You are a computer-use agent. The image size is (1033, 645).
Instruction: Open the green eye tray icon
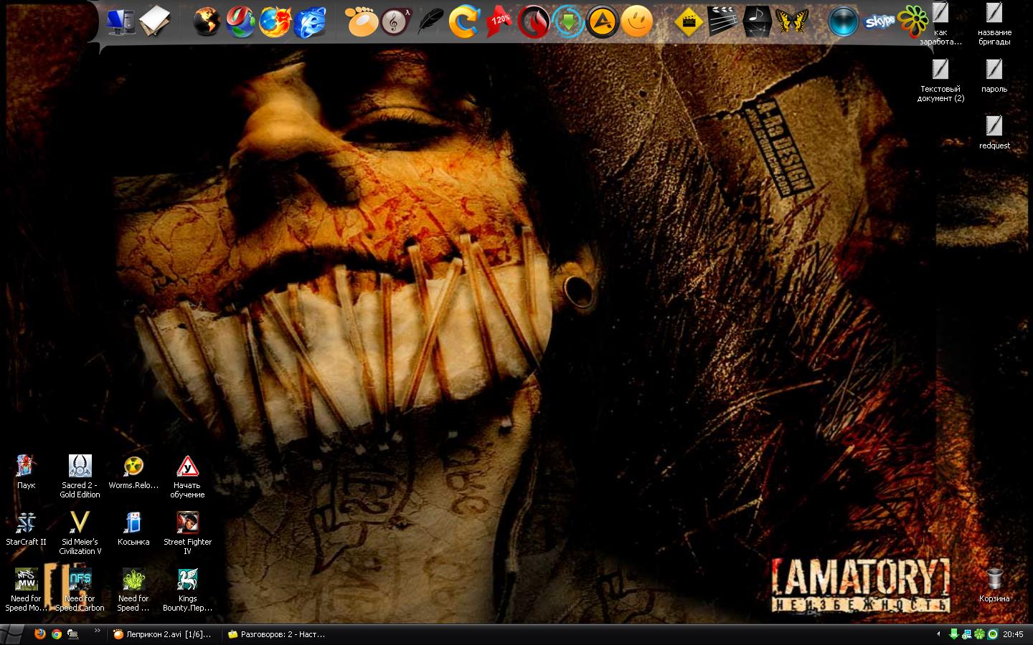(993, 634)
